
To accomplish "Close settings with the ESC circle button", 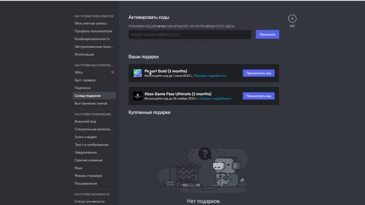I will coord(292,19).
